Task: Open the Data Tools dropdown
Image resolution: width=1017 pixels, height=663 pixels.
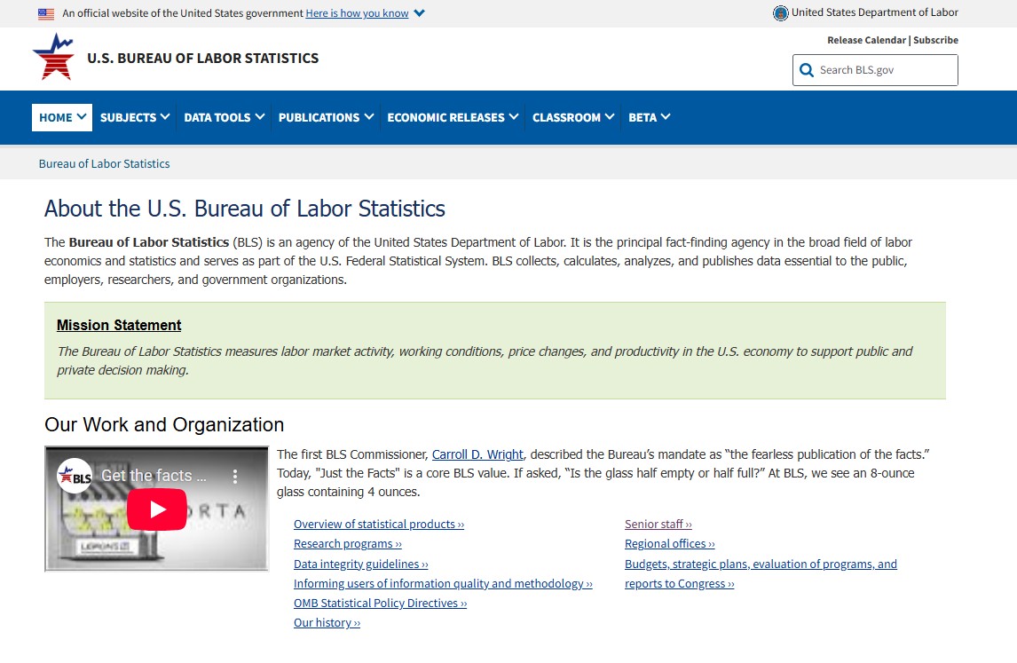Action: point(224,117)
